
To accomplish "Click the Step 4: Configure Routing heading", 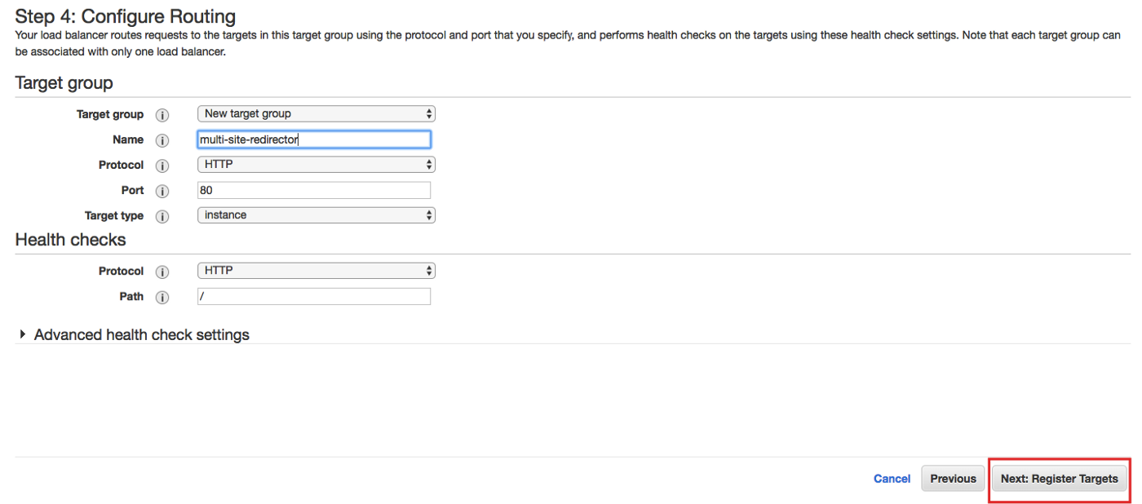I will [126, 16].
